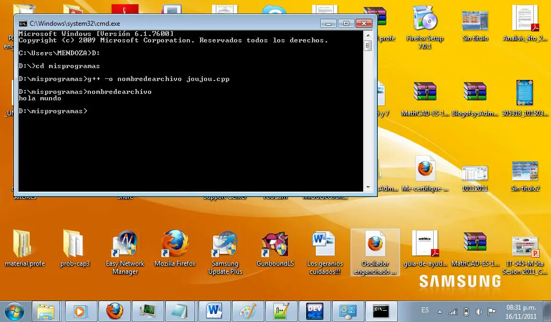Launch the Samsung Update Plus shortcut

[225, 252]
